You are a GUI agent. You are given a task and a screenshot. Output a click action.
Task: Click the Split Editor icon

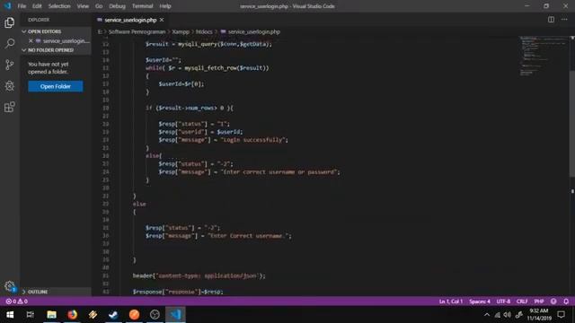coord(551,20)
